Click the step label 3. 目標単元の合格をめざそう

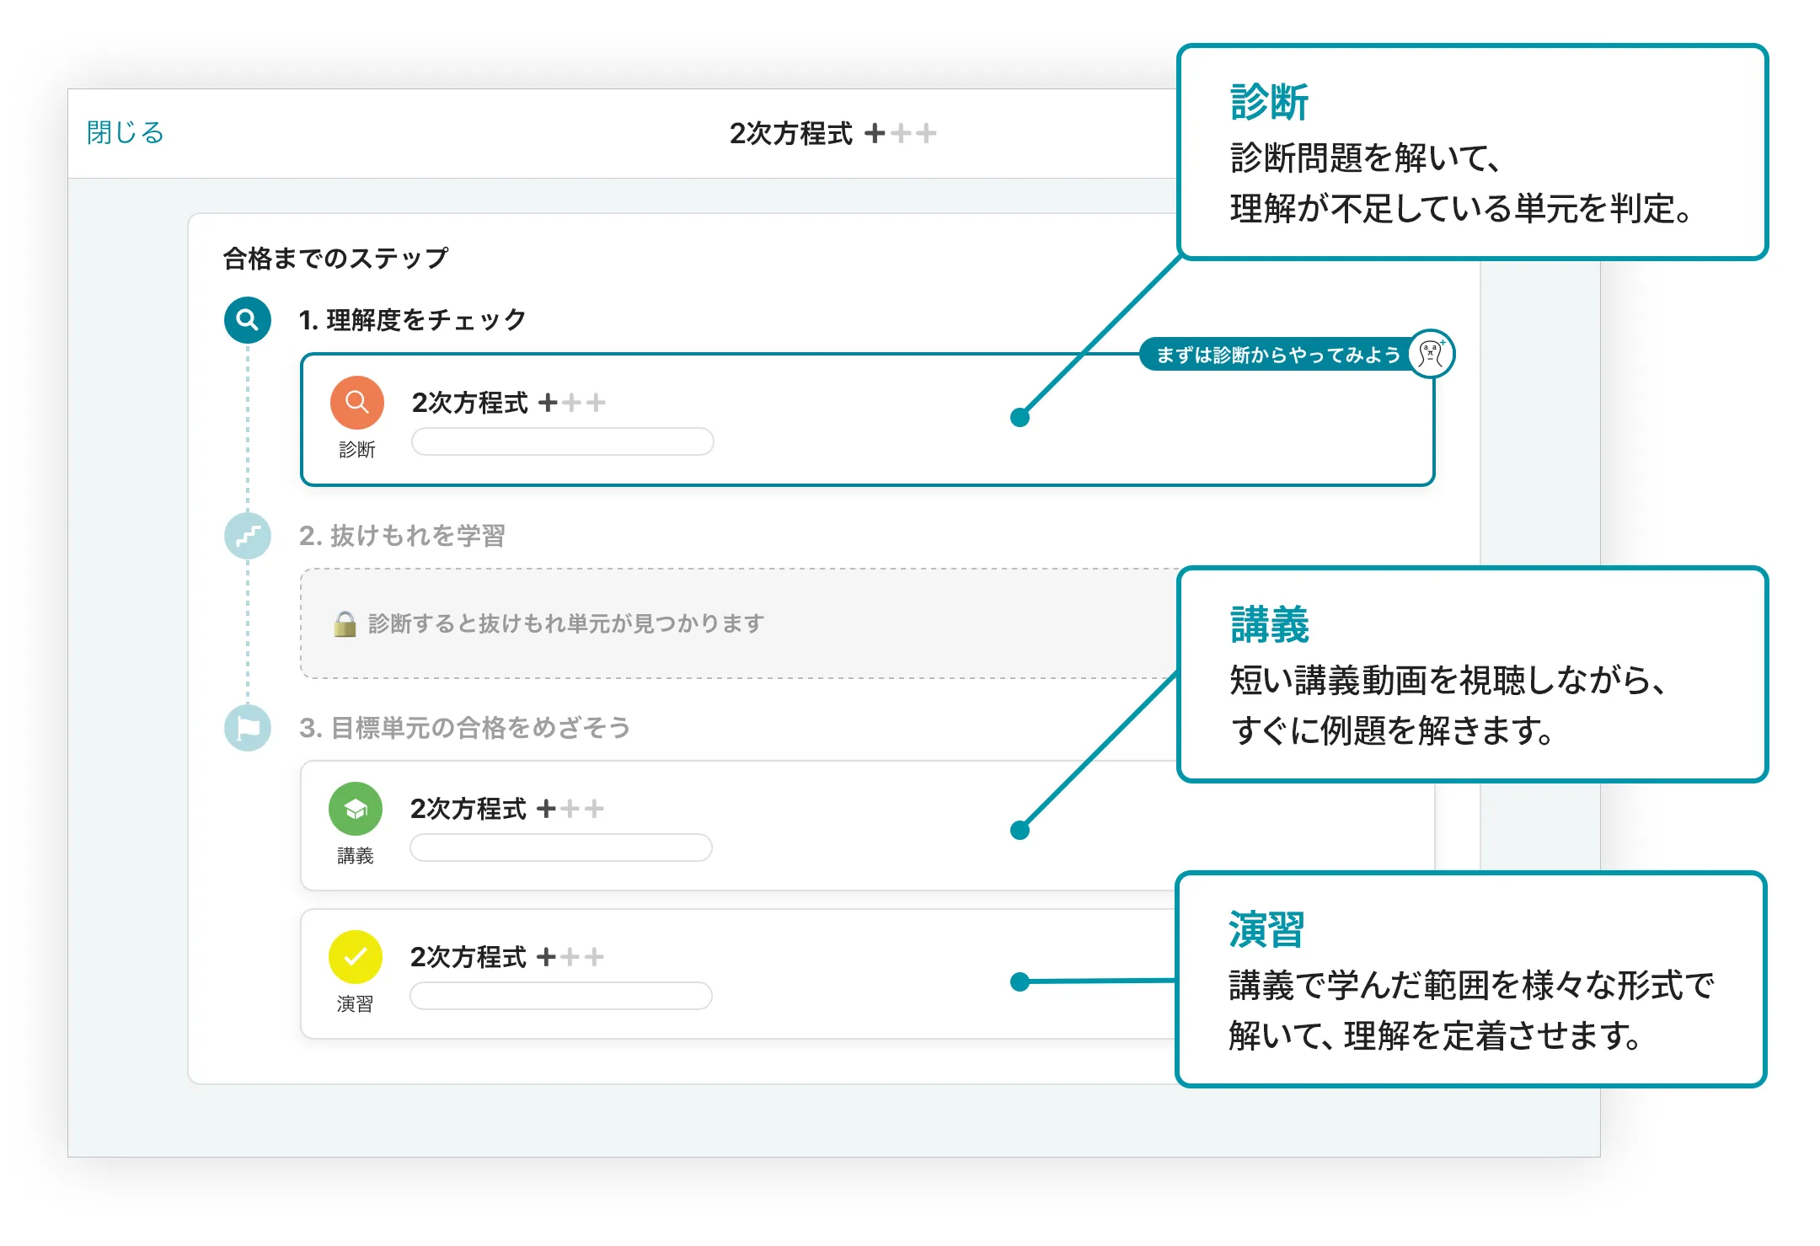(465, 728)
